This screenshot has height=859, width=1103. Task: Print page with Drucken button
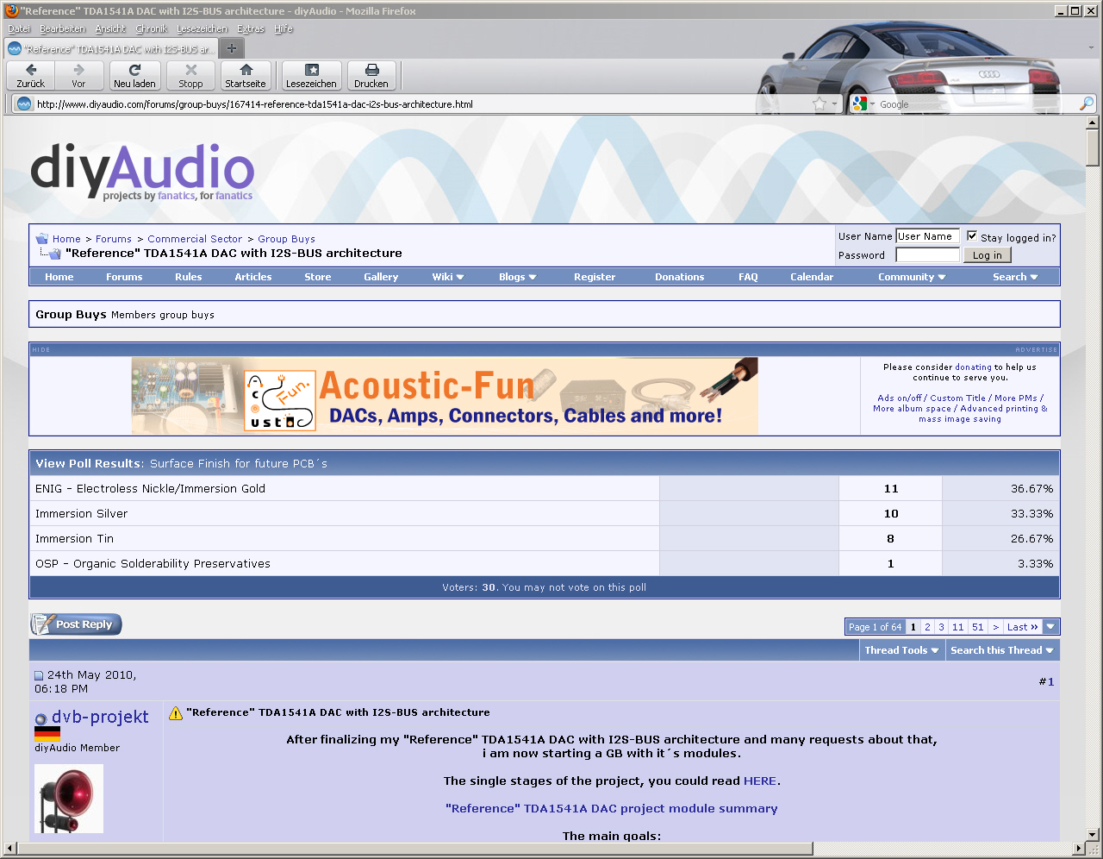[371, 76]
